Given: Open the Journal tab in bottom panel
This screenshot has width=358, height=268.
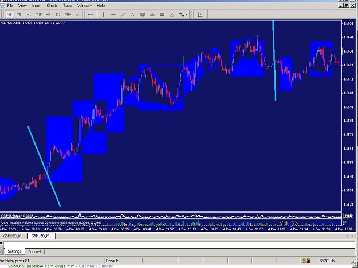Looking at the screenshot, I should tap(34, 251).
